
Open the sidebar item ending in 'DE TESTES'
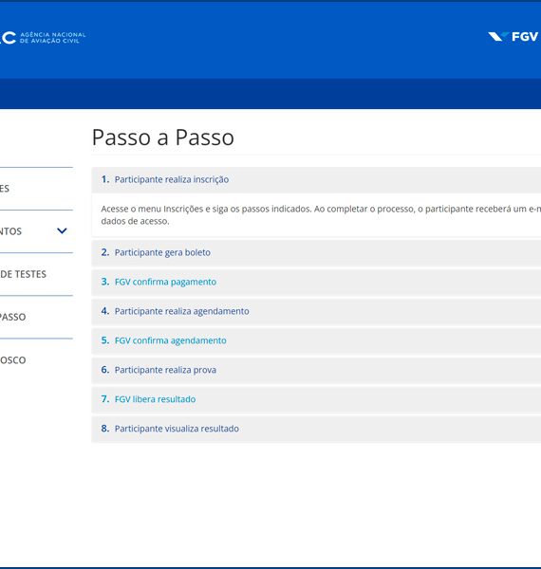23,274
